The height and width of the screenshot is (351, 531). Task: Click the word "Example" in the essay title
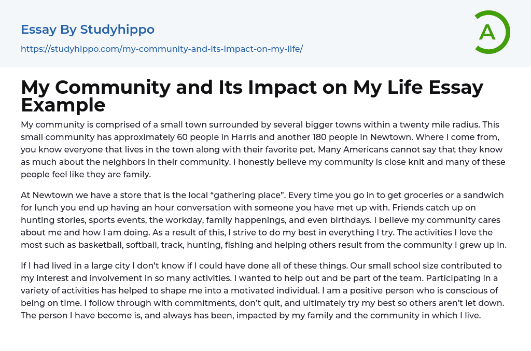[63, 105]
